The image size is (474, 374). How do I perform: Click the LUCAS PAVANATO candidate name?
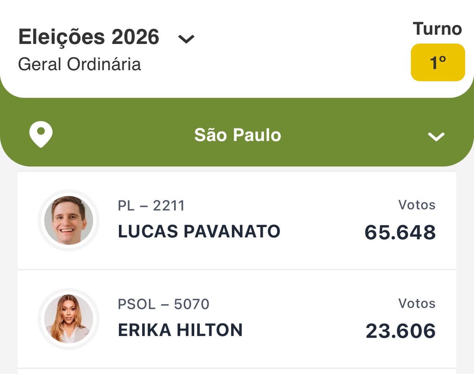pos(199,232)
